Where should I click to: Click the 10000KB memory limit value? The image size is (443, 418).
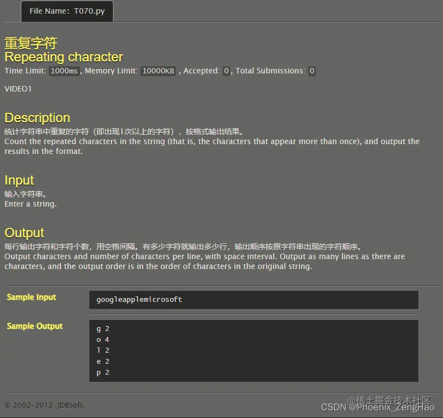coord(158,71)
